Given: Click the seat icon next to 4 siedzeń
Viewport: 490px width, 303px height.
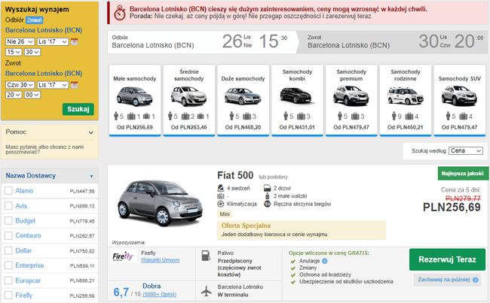Looking at the screenshot, I should (221, 188).
